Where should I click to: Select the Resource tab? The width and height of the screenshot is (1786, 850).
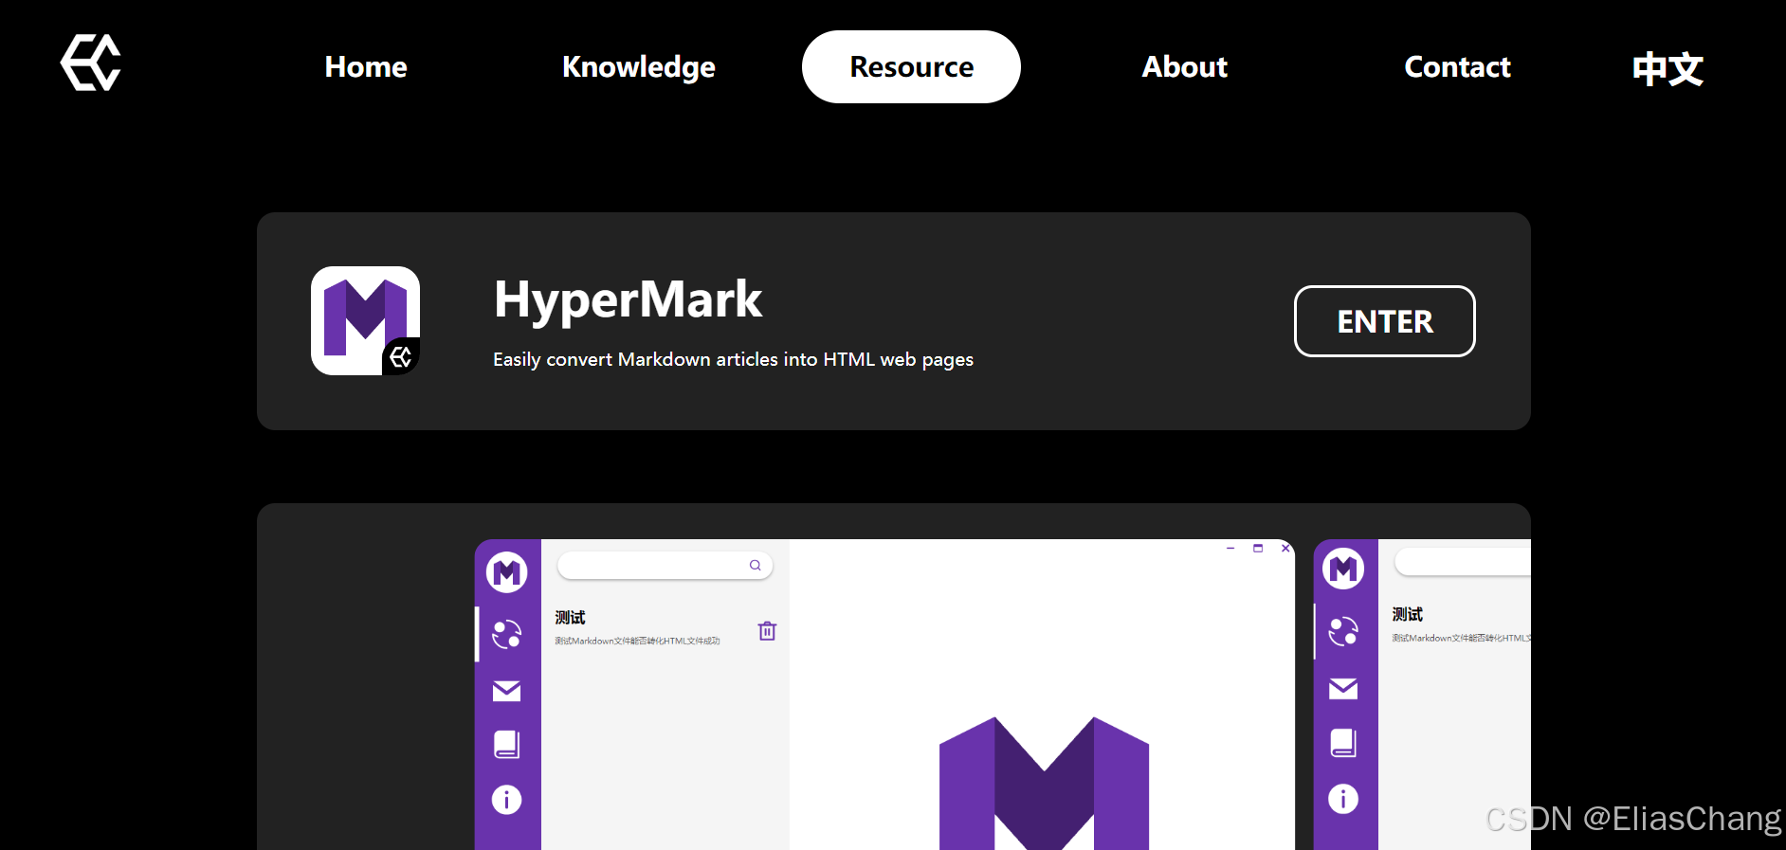911,67
